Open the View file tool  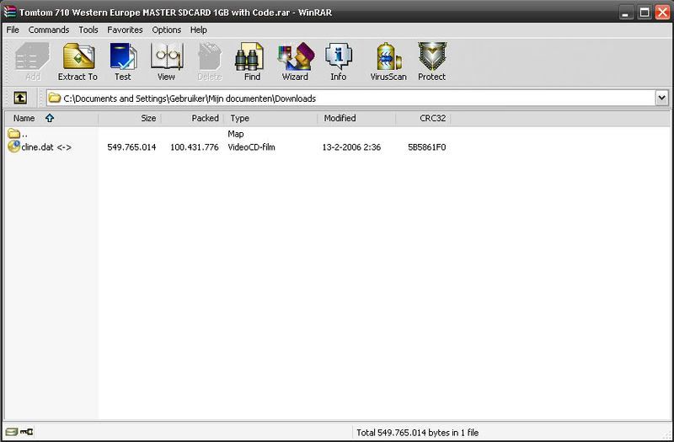tap(166, 61)
